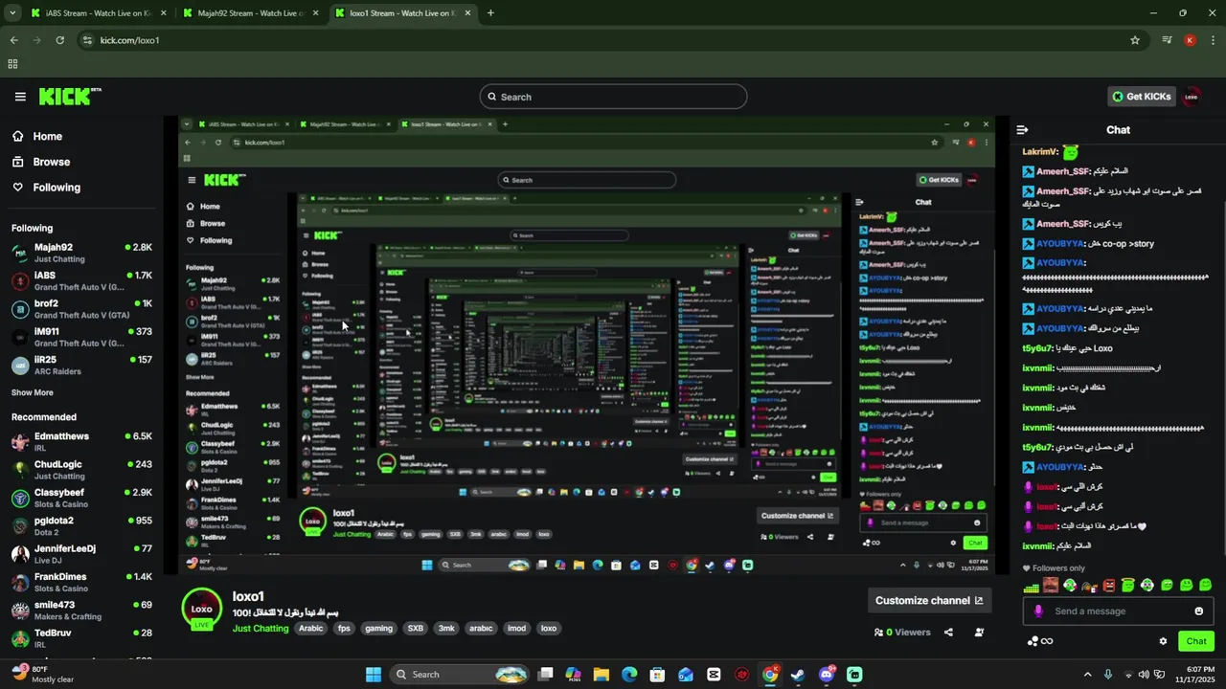This screenshot has height=689, width=1226.
Task: Open Windows Start menu
Action: pyautogui.click(x=374, y=675)
